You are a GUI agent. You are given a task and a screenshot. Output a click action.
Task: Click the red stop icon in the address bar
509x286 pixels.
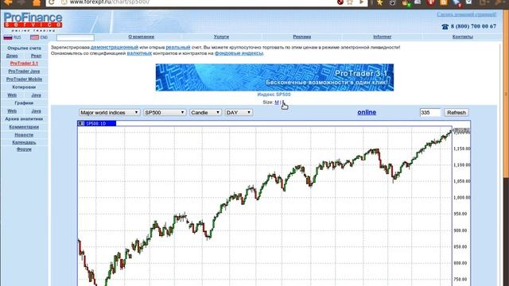click(x=340, y=2)
